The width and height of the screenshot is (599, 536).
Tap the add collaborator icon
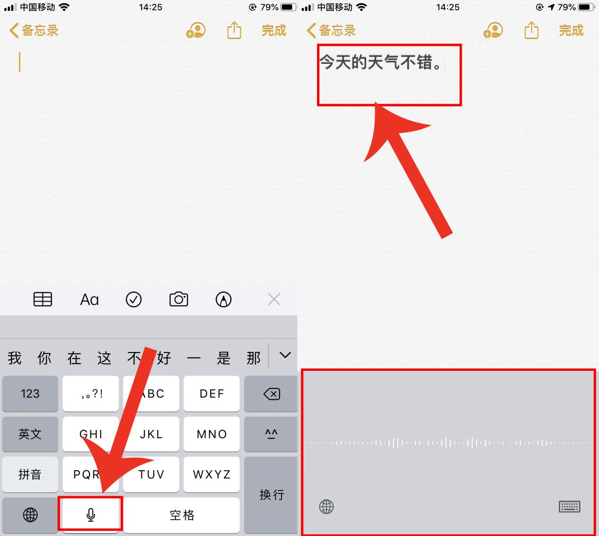click(x=195, y=30)
